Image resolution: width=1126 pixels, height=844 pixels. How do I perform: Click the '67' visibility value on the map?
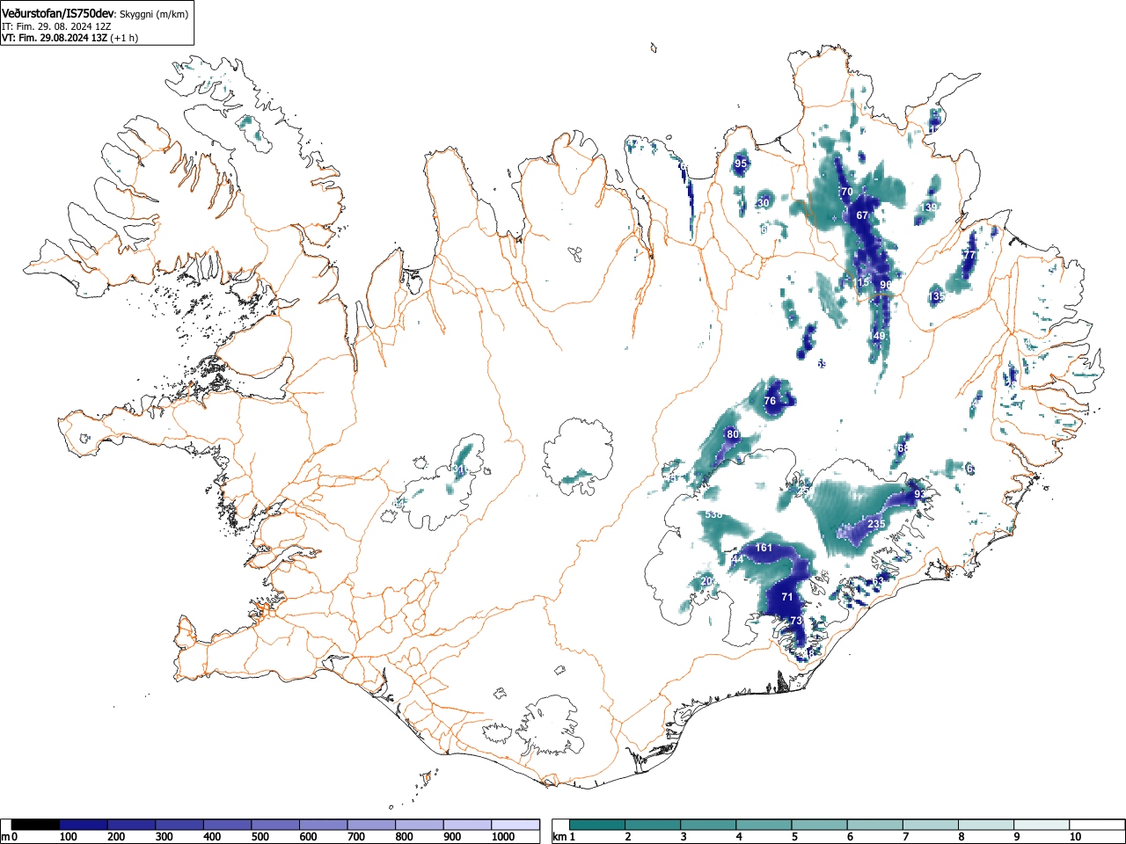point(862,215)
